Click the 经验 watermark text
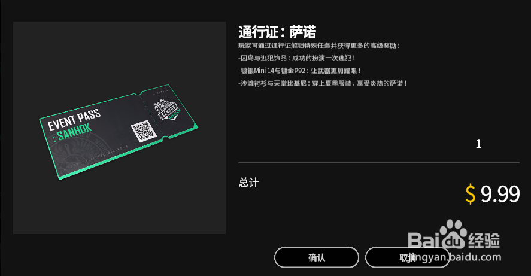Screen dimensions: 531x276 pos(484,241)
